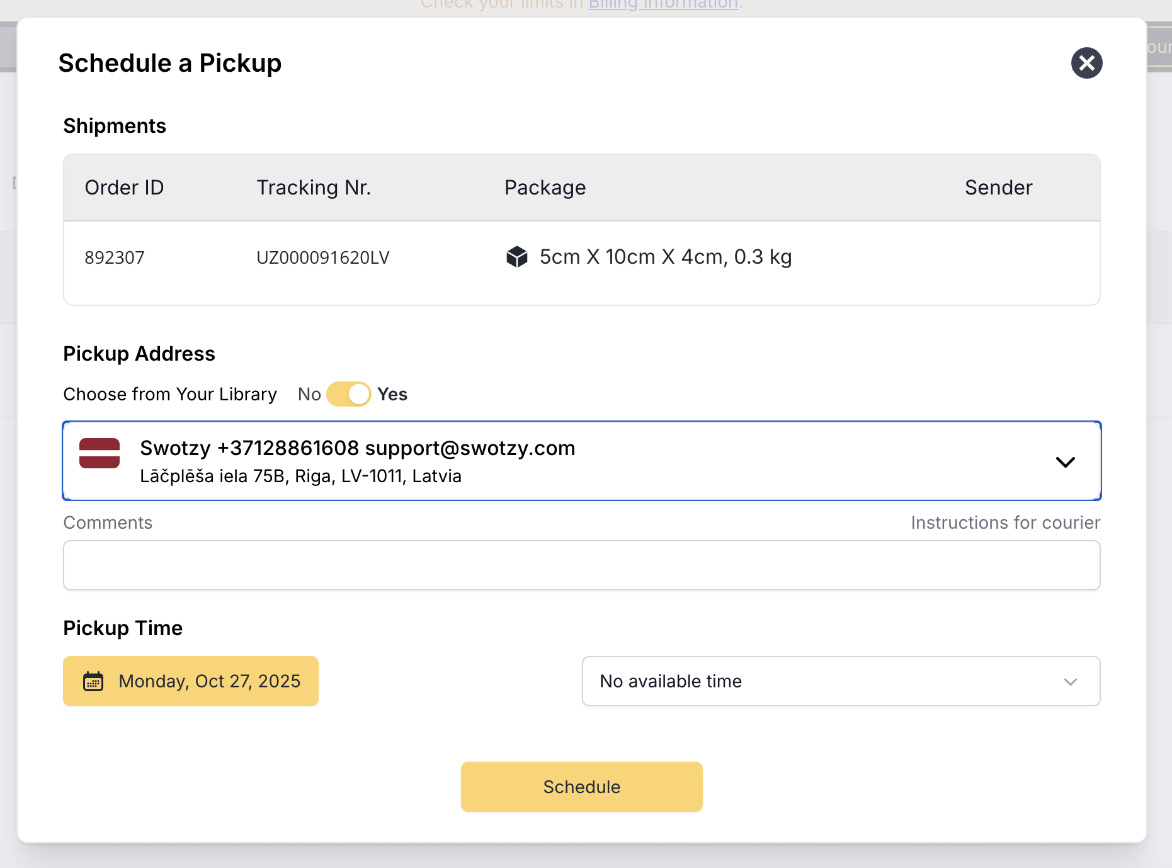Close the Schedule a Pickup dialog
Viewport: 1172px width, 868px height.
(1087, 63)
